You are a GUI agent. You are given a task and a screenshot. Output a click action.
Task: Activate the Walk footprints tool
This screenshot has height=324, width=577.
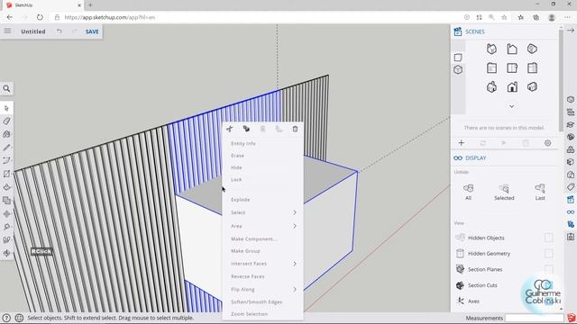coord(6,240)
